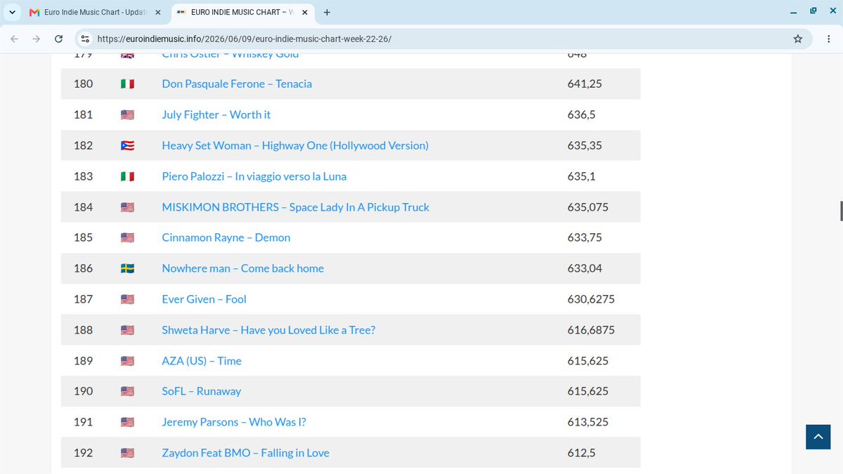Open Don Pasquale Ferone – Tenacia link
The height and width of the screenshot is (474, 843).
point(237,84)
